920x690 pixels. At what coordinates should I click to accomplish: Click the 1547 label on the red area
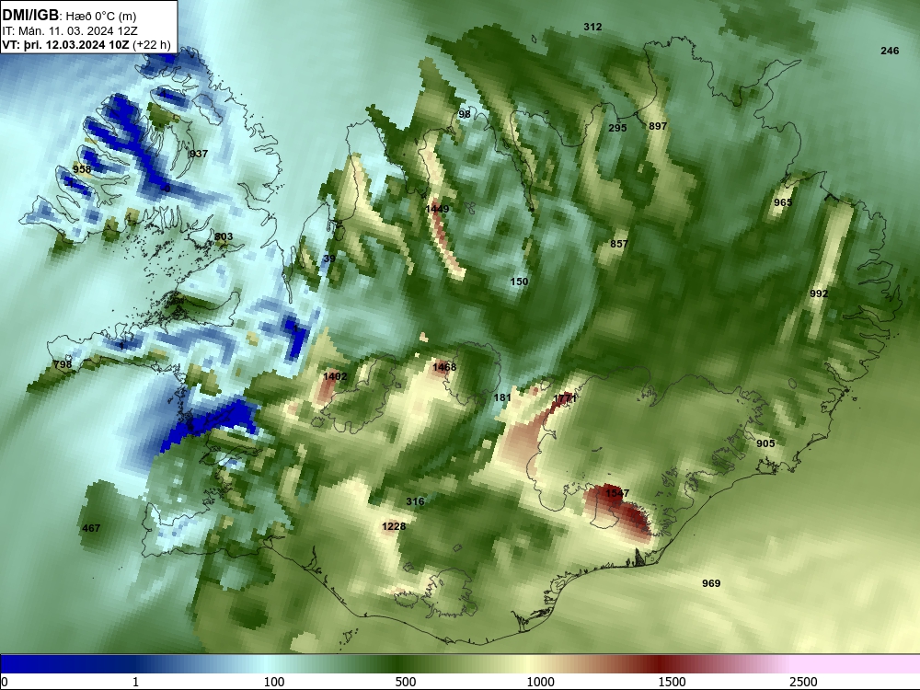(x=617, y=493)
